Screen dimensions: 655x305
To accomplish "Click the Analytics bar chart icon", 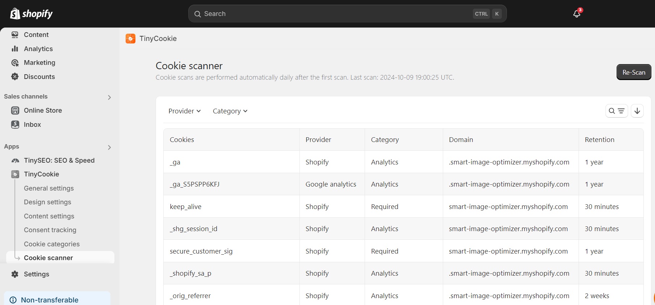I will 15,49.
